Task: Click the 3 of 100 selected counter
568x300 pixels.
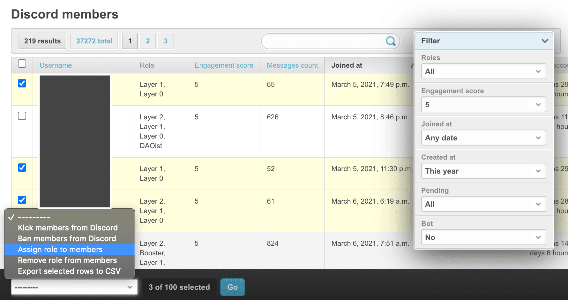Action: pyautogui.click(x=179, y=287)
